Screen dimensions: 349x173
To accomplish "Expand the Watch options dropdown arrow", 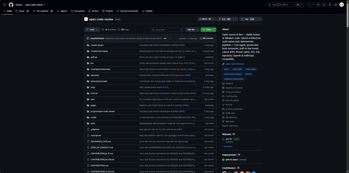I will [214, 19].
